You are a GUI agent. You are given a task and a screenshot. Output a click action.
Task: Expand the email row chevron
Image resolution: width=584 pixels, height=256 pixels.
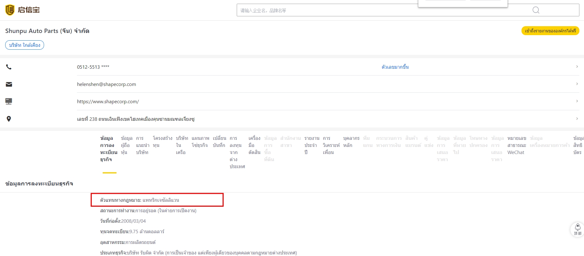coord(577,84)
